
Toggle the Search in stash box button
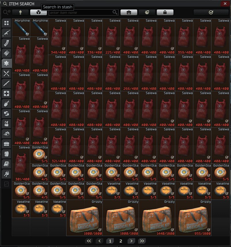pyautogui.click(x=39, y=12)
